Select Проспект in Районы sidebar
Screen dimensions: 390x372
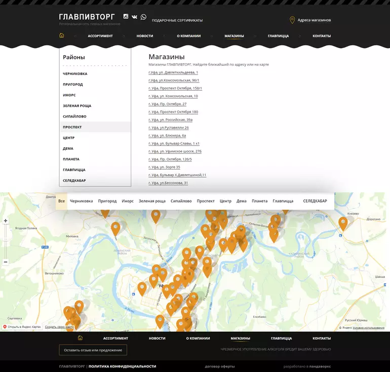(95, 127)
